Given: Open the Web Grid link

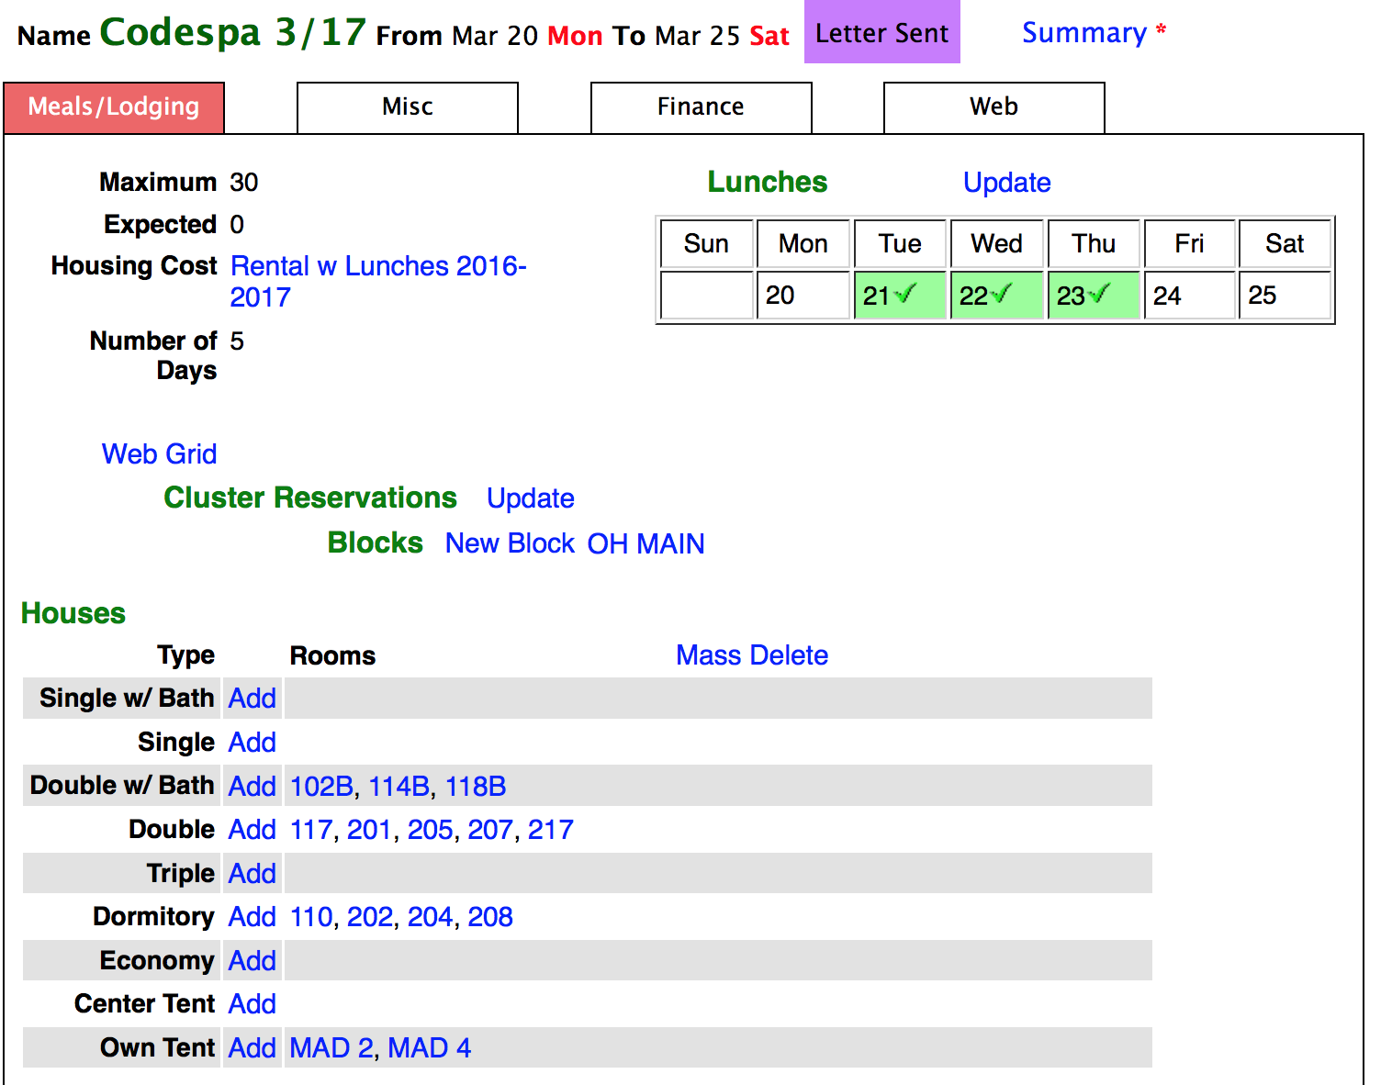Looking at the screenshot, I should click(x=159, y=454).
